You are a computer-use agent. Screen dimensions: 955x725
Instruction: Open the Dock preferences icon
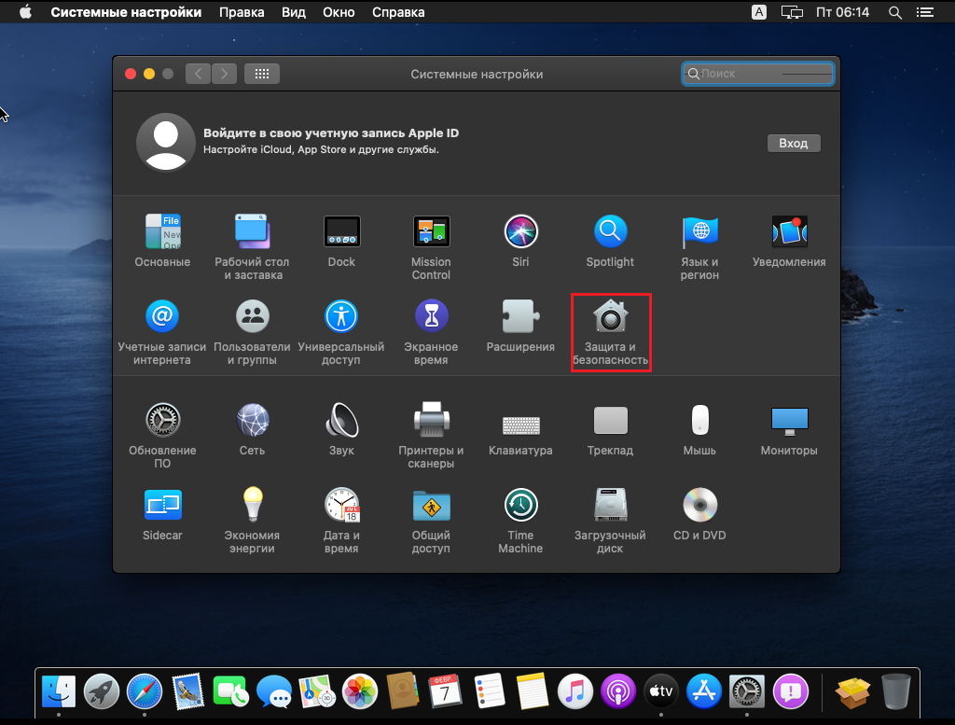[x=341, y=231]
